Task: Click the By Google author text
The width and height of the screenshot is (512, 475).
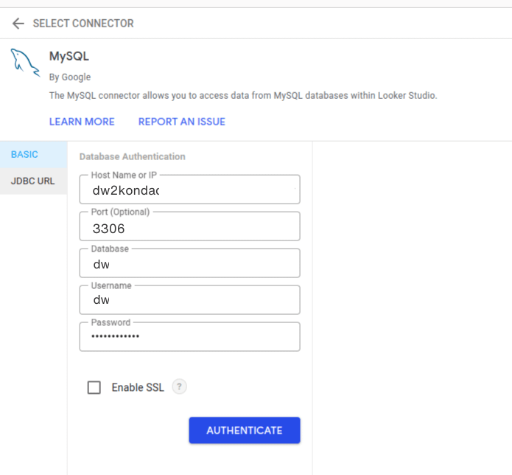Action: pyautogui.click(x=70, y=77)
